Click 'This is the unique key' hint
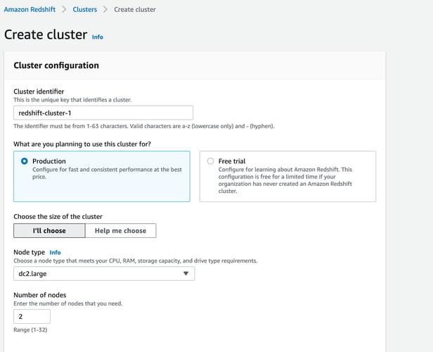 pos(72,100)
